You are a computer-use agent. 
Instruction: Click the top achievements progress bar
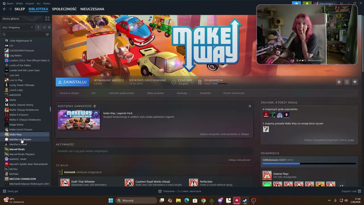tap(219, 84)
